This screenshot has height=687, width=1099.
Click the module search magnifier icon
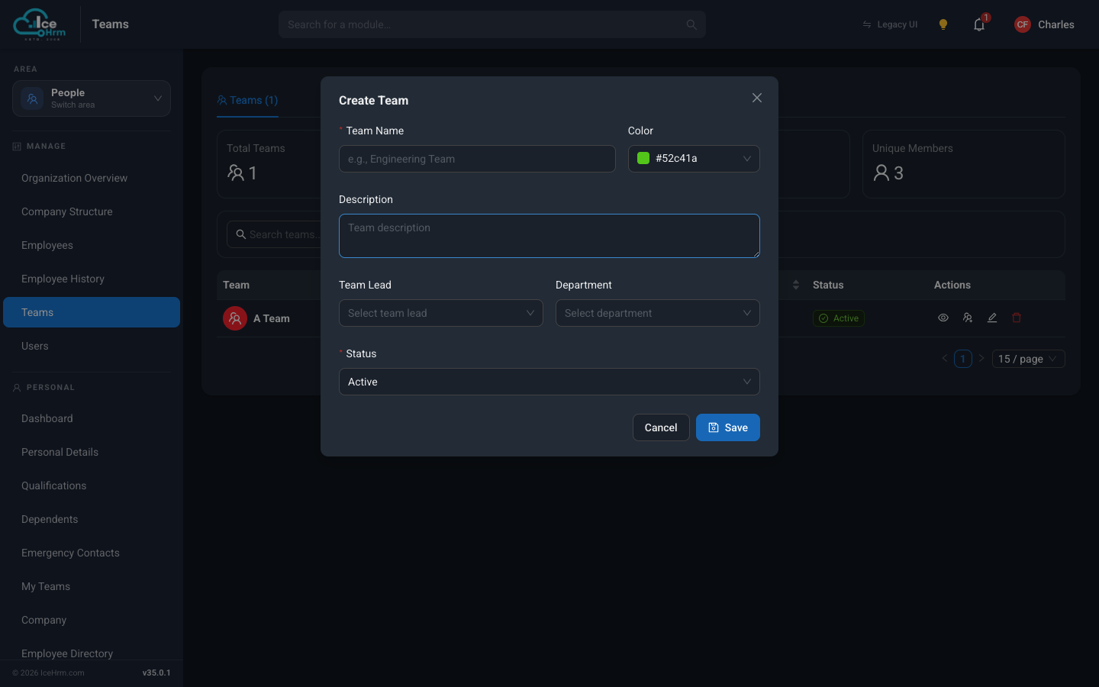(x=691, y=24)
